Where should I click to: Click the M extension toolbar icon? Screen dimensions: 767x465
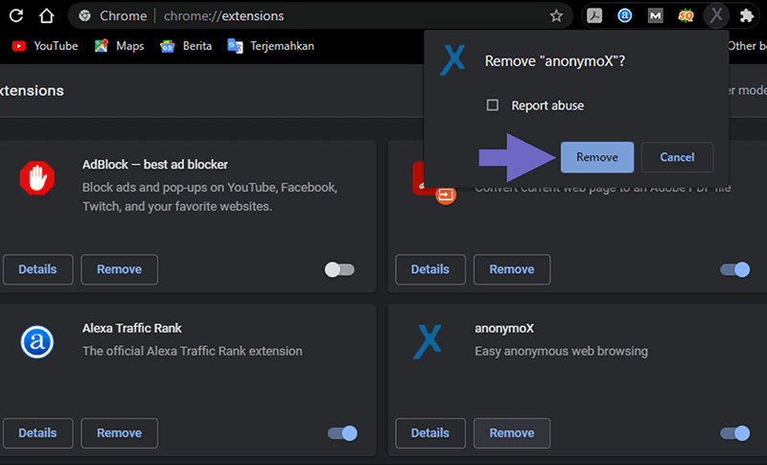[655, 15]
